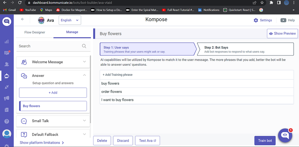The height and width of the screenshot is (147, 299).
Task: Click the Discard button
Action: 123,141
